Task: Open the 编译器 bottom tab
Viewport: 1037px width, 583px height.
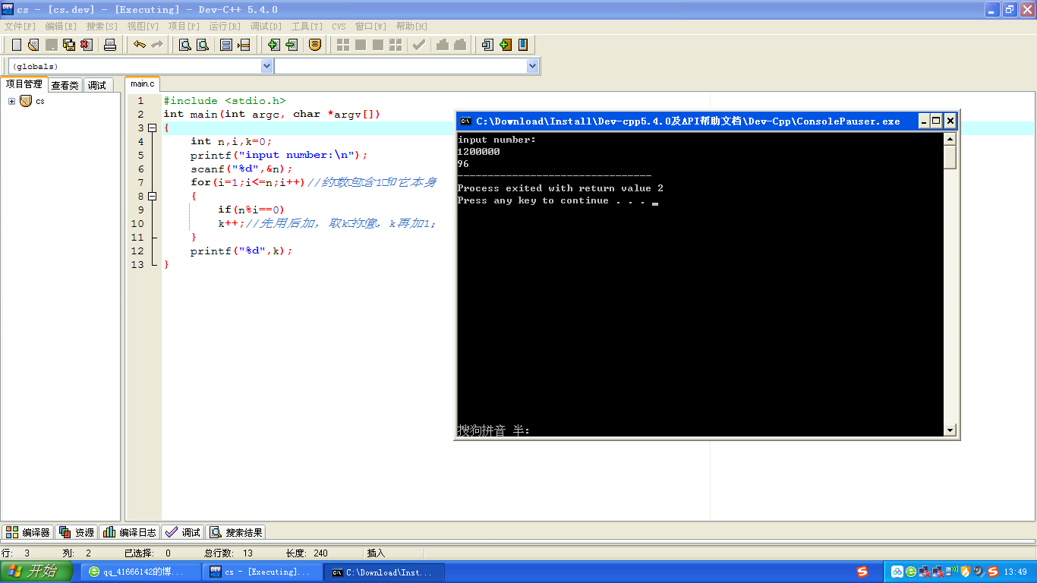Action: point(28,532)
